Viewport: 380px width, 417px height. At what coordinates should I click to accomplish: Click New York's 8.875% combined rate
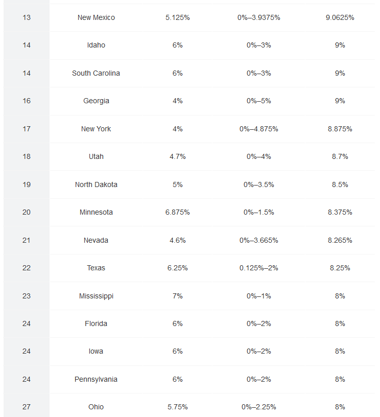coord(340,129)
